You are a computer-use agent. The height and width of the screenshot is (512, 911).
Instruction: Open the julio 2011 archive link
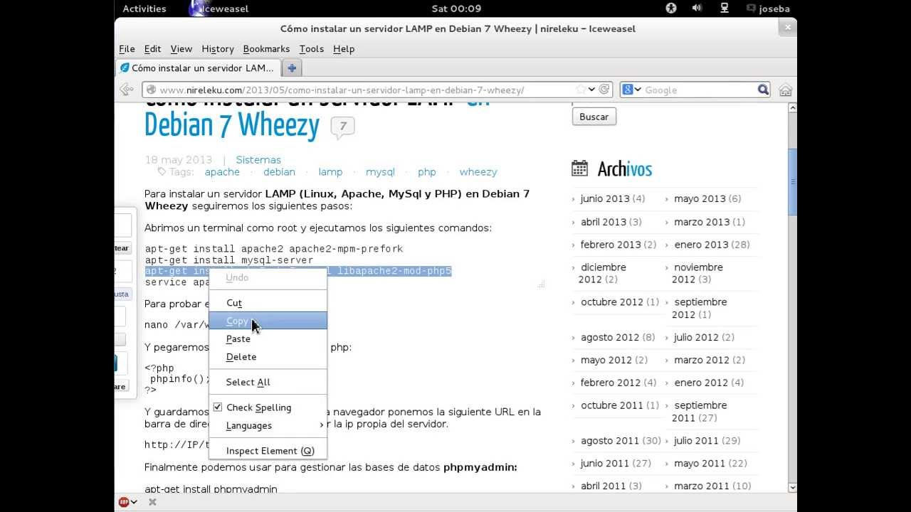pos(696,441)
